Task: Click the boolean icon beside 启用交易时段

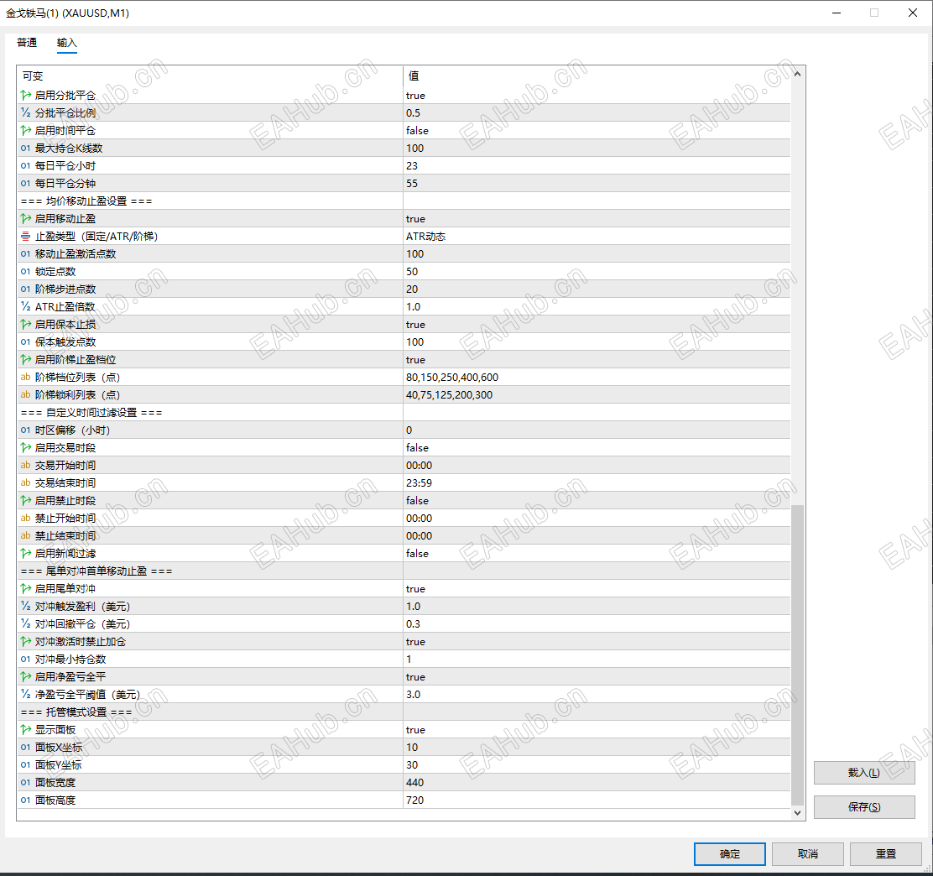Action: pos(25,447)
